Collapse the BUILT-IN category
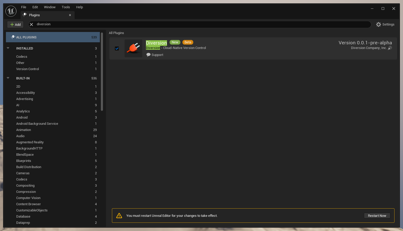The image size is (403, 231). pos(8,78)
